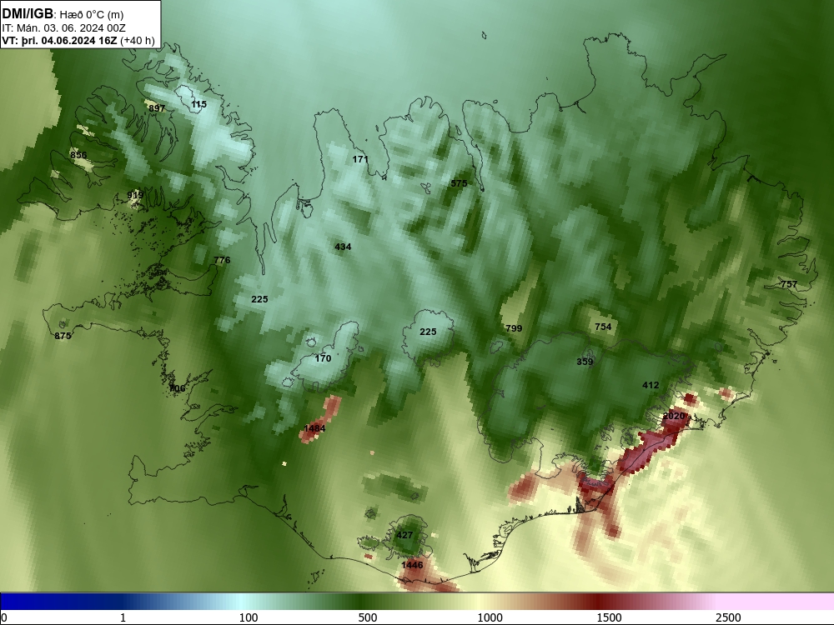Click the 856 height value
This screenshot has width=834, height=625.
pos(78,155)
